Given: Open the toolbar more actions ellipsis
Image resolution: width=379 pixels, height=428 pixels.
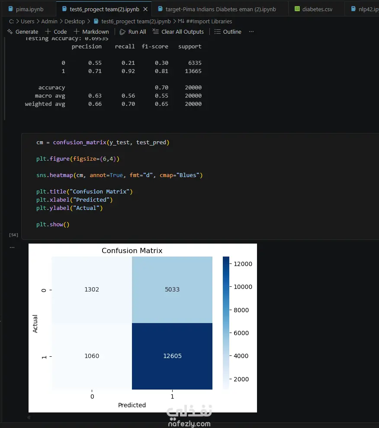Looking at the screenshot, I should 251,32.
